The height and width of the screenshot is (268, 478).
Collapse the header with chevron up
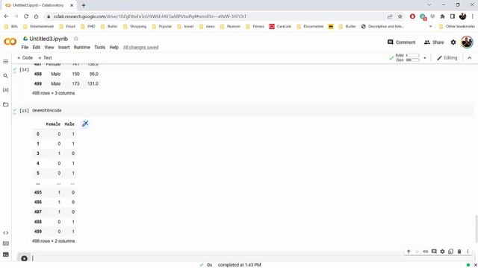pyautogui.click(x=469, y=58)
